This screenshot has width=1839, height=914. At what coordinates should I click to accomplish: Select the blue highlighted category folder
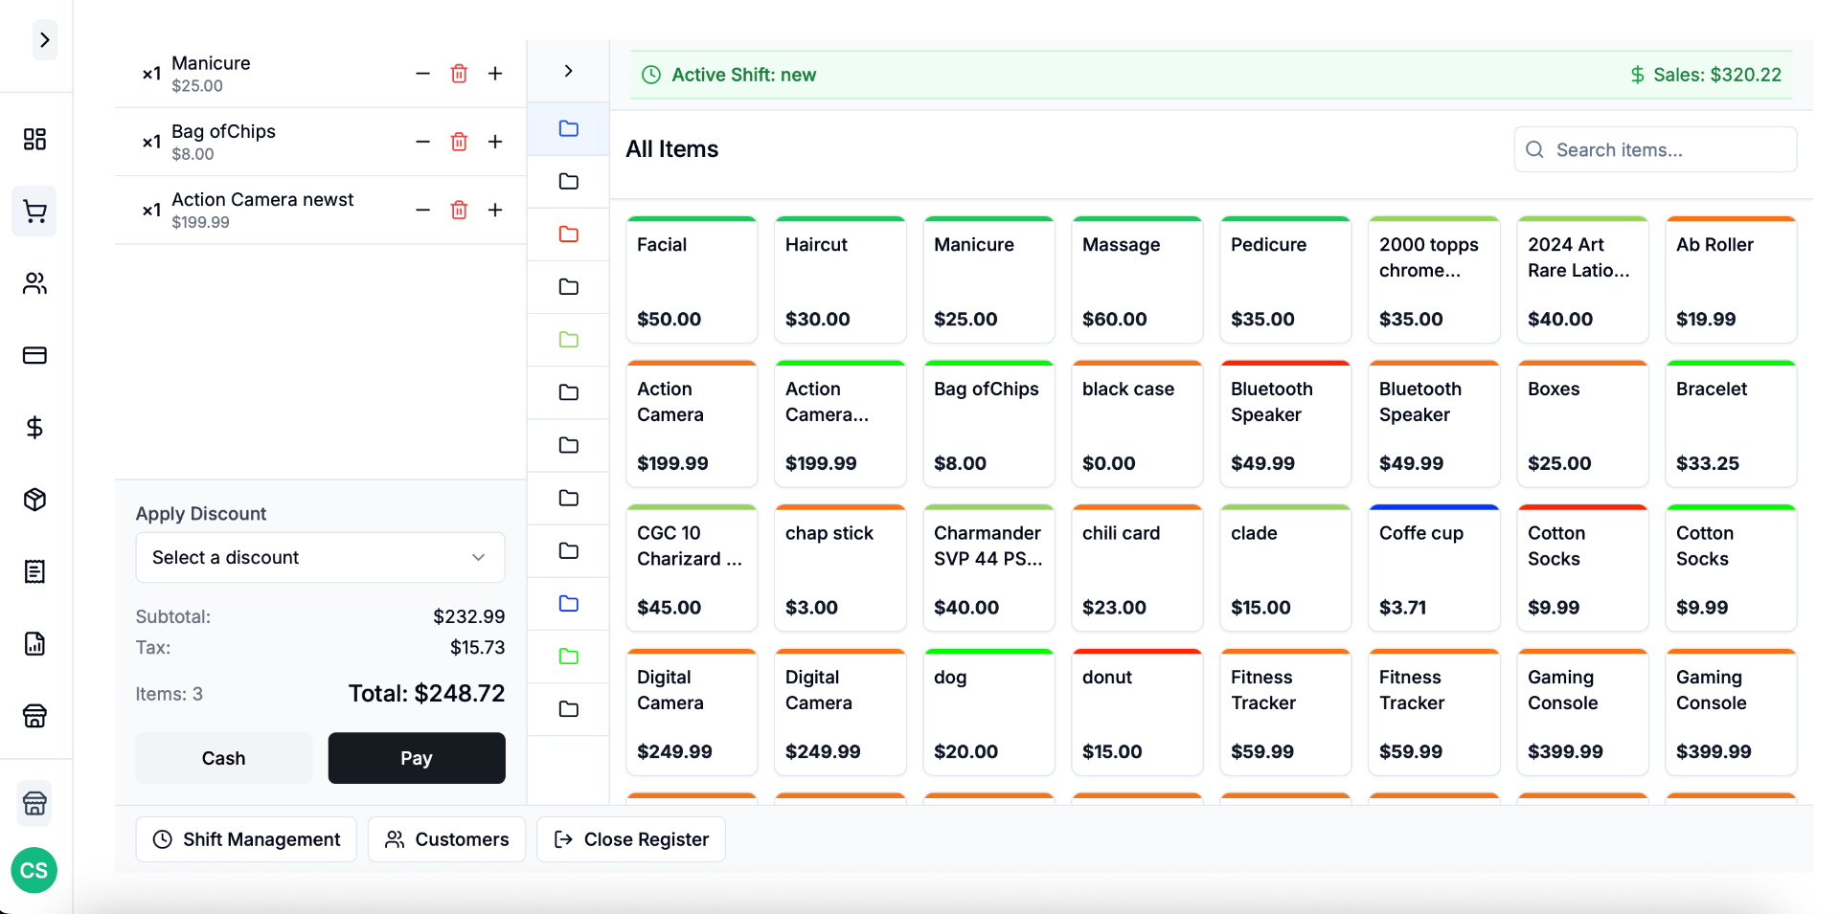[x=569, y=128]
